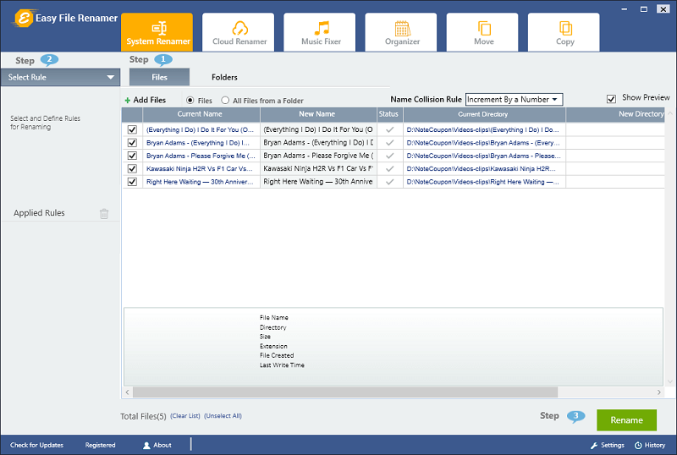The height and width of the screenshot is (455, 677).
Task: Click the Unselect All link
Action: 223,416
